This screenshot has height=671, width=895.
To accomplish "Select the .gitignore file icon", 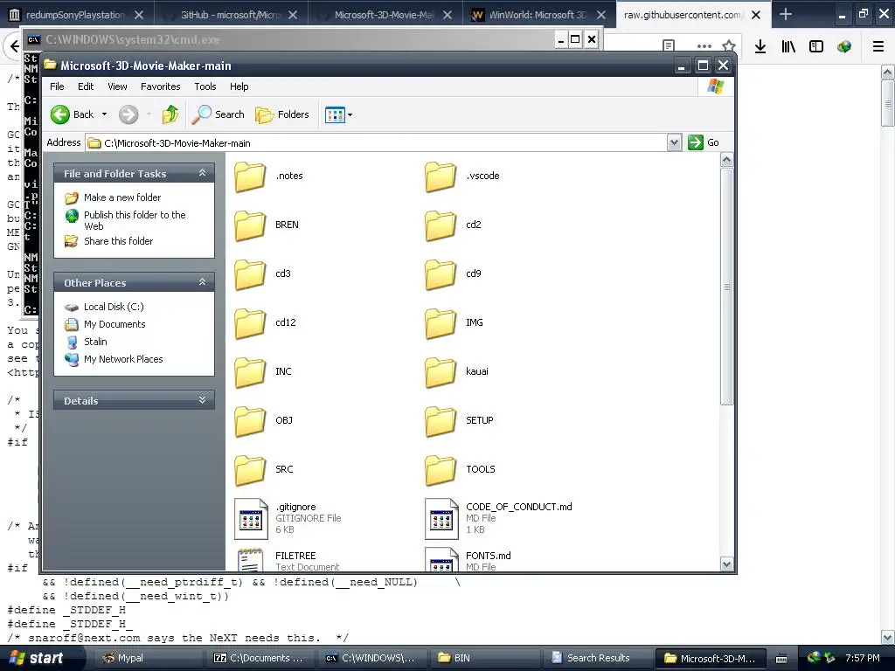I will pos(251,519).
